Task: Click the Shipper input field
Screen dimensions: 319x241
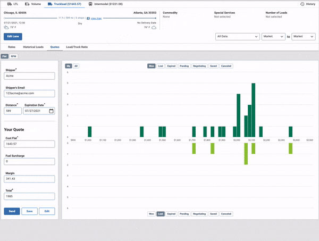Action: tap(29, 76)
